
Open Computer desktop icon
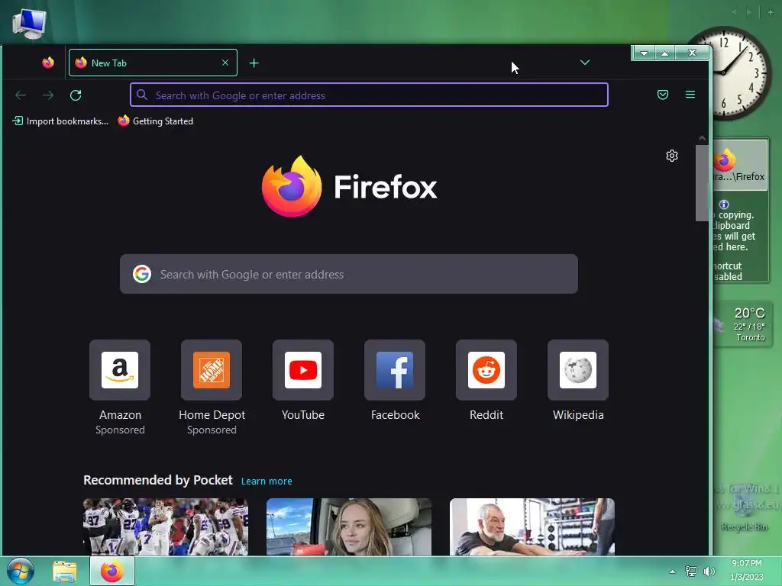(x=29, y=23)
